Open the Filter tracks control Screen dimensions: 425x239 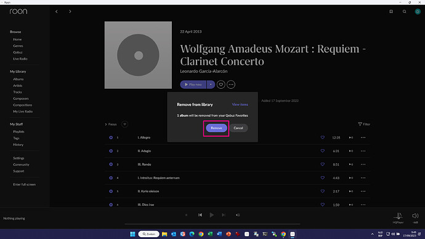[364, 124]
